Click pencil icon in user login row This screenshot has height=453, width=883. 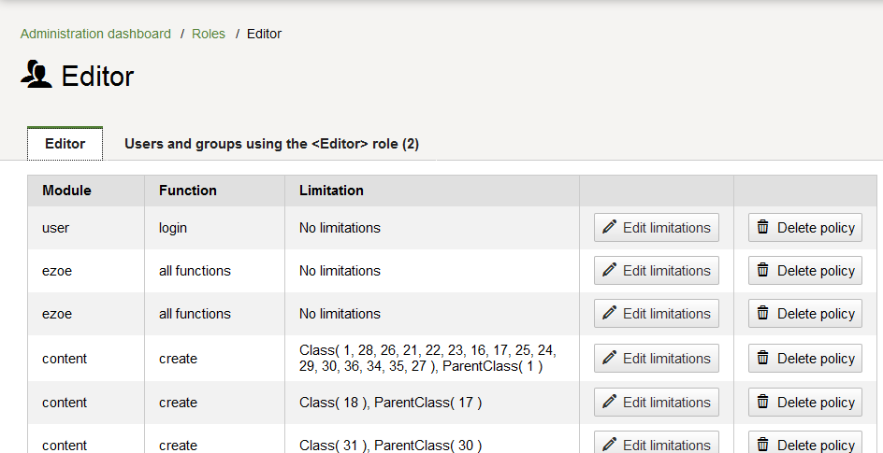tap(609, 226)
